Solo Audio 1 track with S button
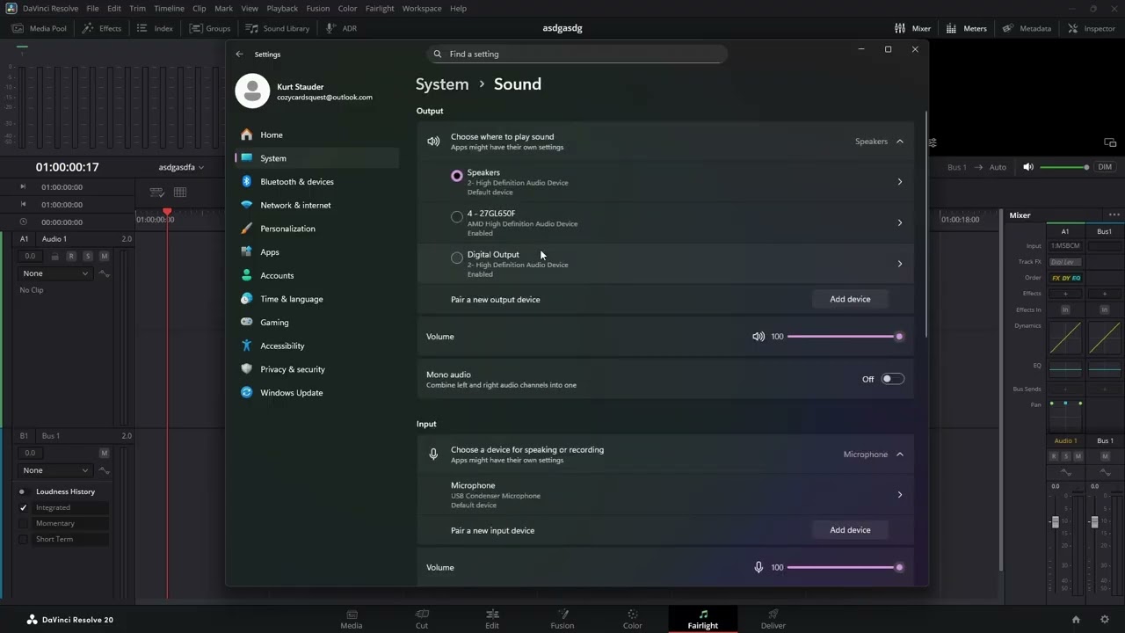This screenshot has height=633, width=1125. point(87,256)
